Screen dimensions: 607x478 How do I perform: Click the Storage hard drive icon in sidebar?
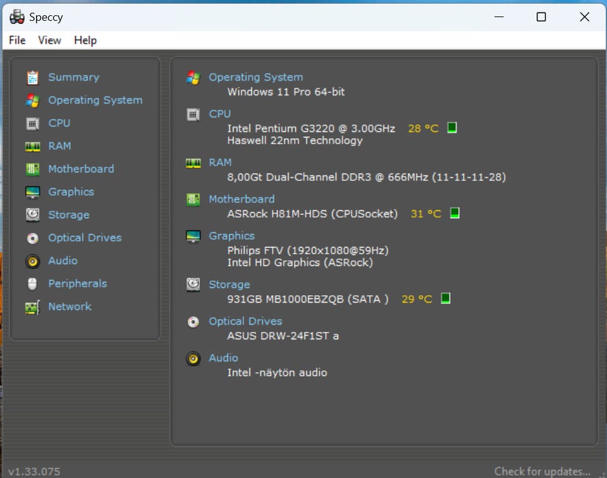click(x=32, y=215)
